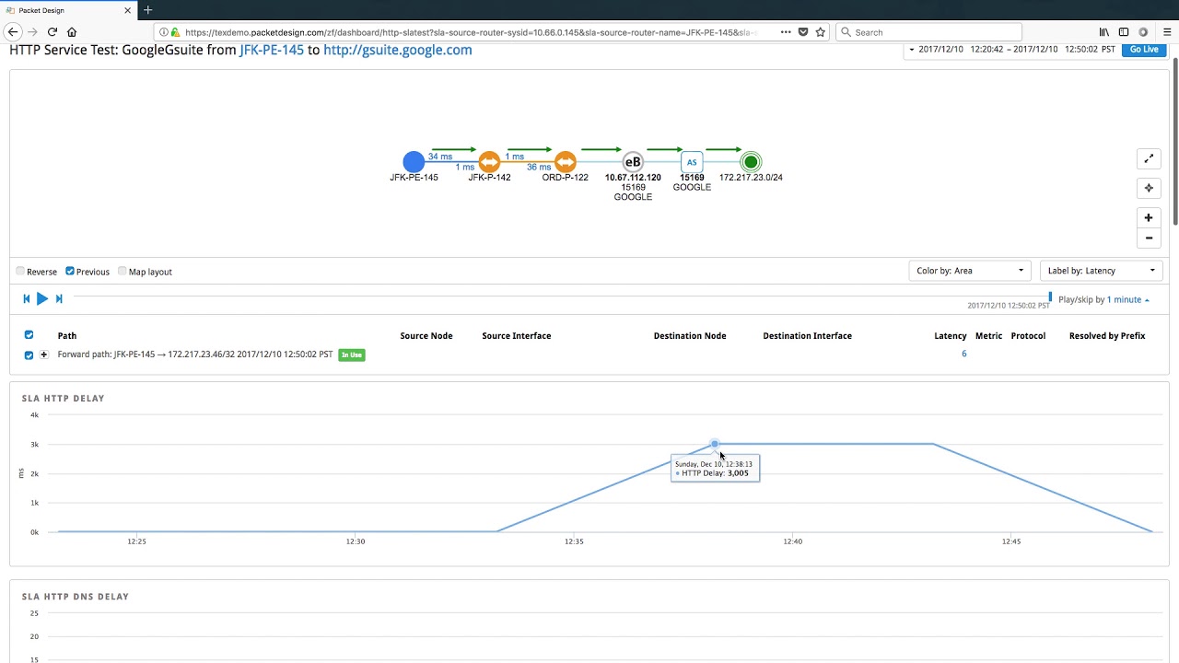Recenter the topology map view
The width and height of the screenshot is (1179, 663).
coord(1149,188)
